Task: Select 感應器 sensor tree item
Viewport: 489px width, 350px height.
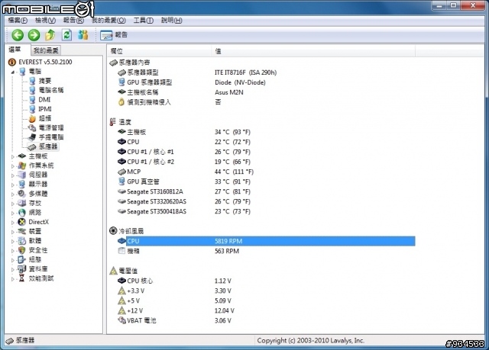Action: [x=48, y=146]
